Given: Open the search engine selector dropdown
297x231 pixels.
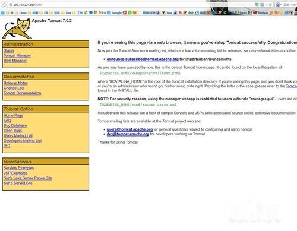Looking at the screenshot, I should (x=278, y=5).
